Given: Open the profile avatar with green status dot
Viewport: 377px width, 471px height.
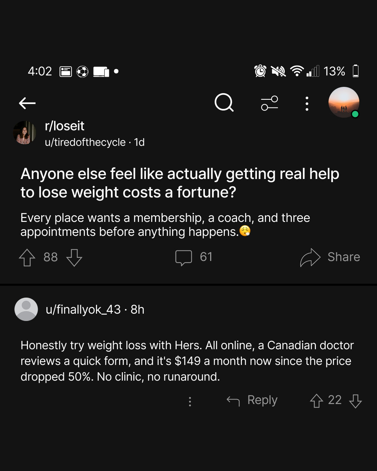Looking at the screenshot, I should pos(344,102).
